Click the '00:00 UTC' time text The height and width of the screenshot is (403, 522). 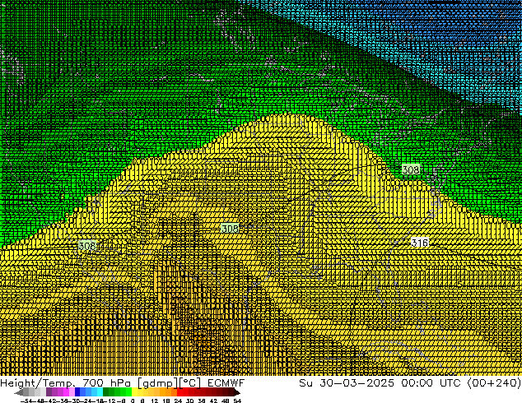coord(431,383)
